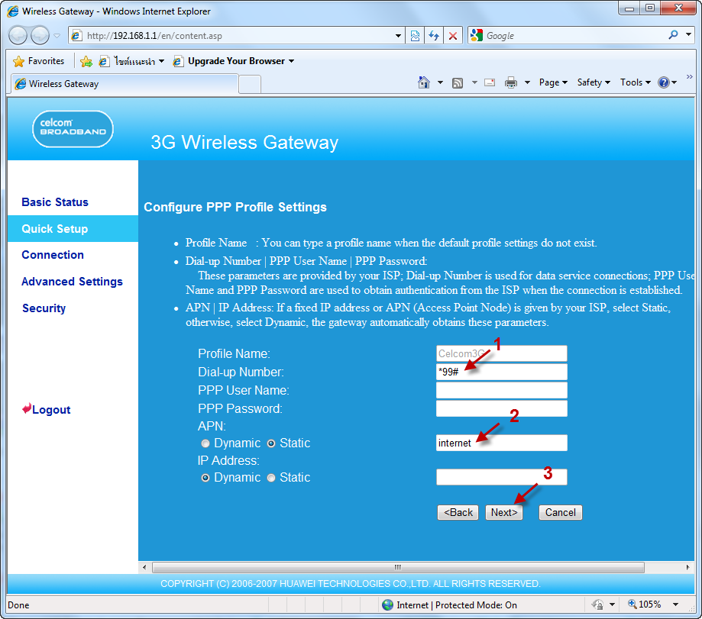Click the IP Address input field
702x619 pixels.
pyautogui.click(x=501, y=477)
